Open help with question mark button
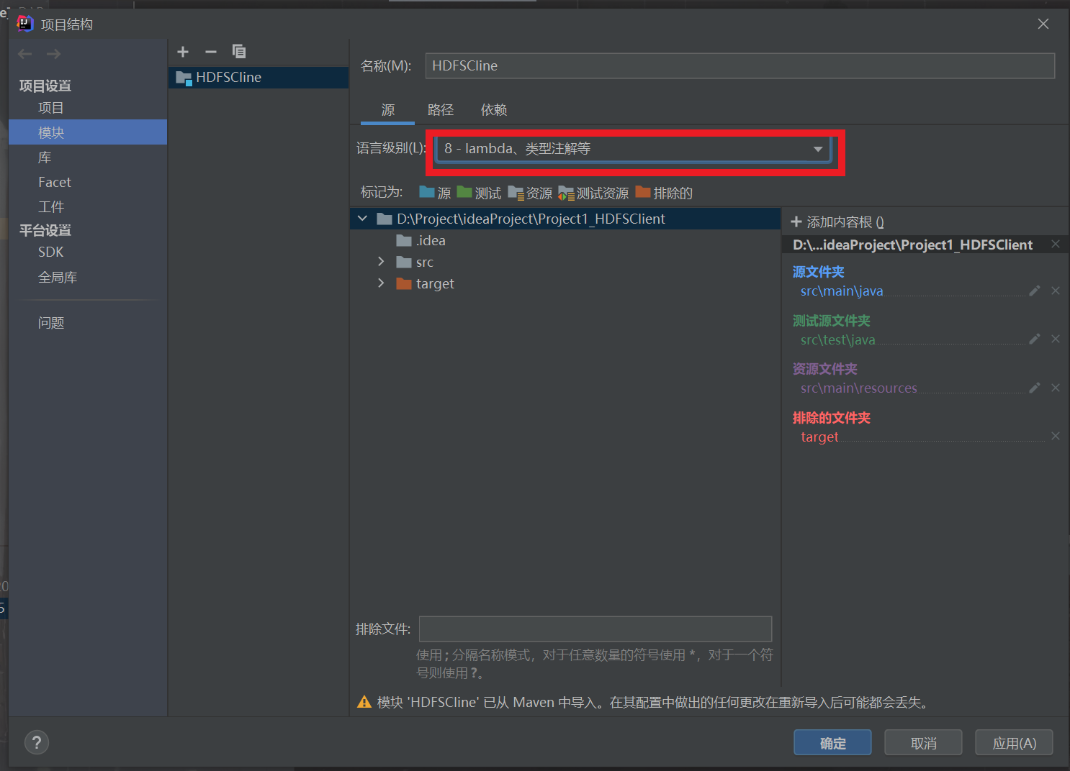Image resolution: width=1070 pixels, height=771 pixels. click(37, 742)
